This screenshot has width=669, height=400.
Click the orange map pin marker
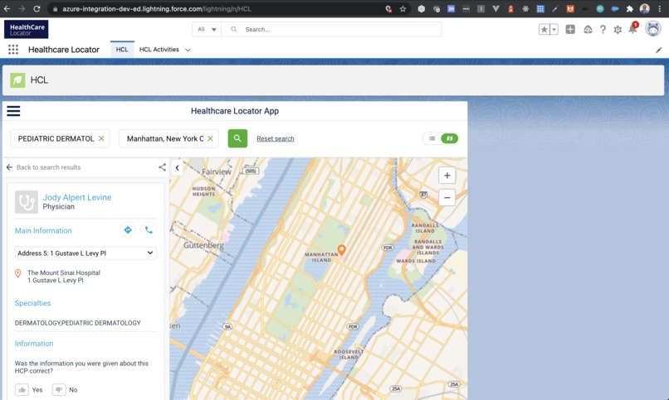click(341, 250)
